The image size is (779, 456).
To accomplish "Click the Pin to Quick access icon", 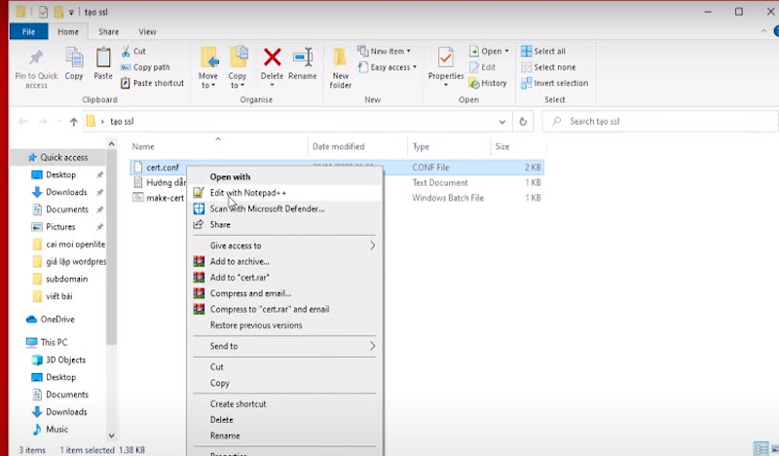I will 36,60.
